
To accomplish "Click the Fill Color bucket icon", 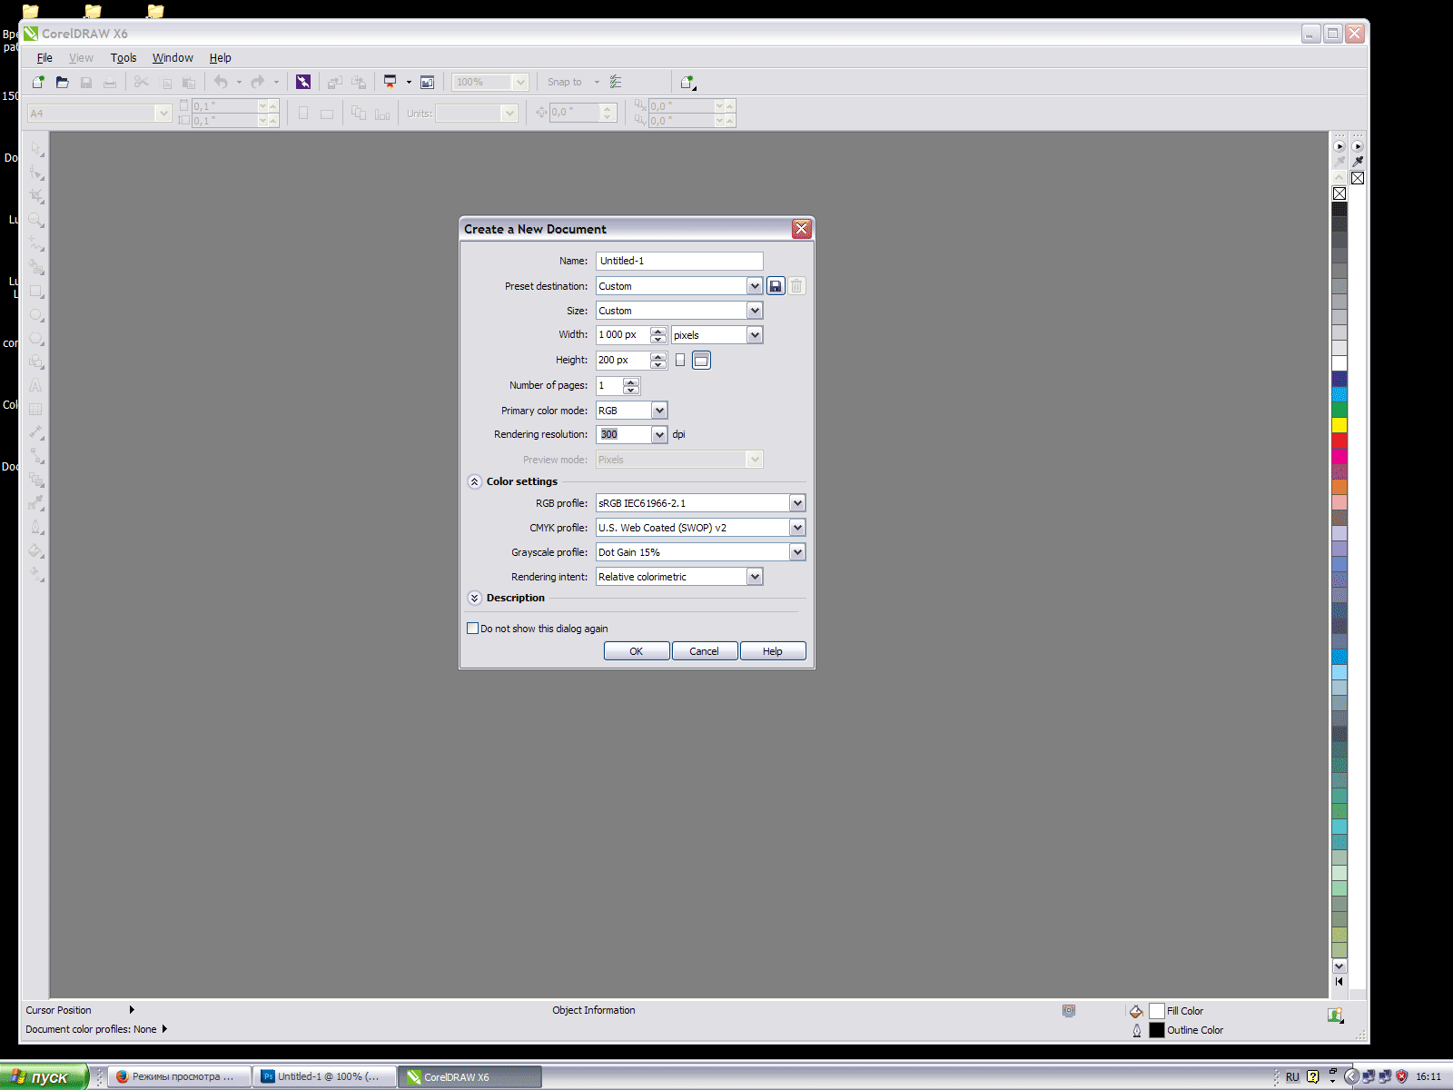I will coord(1136,1011).
